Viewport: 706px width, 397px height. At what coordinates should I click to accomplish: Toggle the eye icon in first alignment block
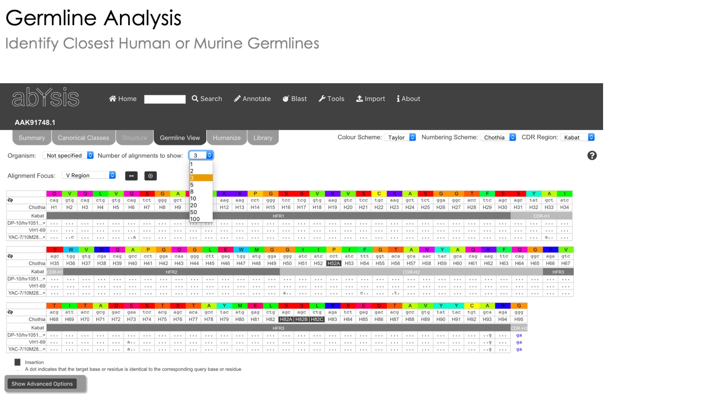point(10,200)
